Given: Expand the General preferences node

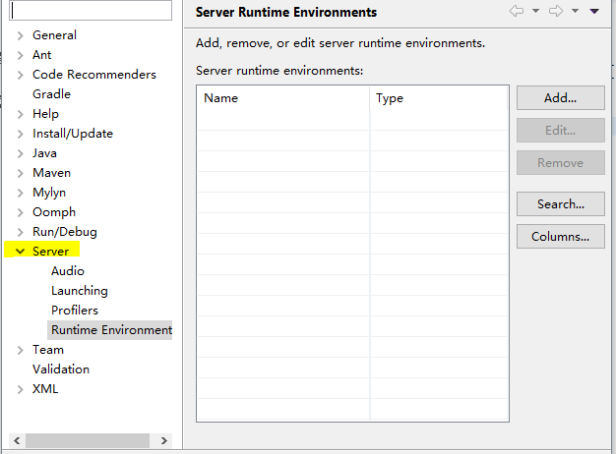Looking at the screenshot, I should pos(20,35).
